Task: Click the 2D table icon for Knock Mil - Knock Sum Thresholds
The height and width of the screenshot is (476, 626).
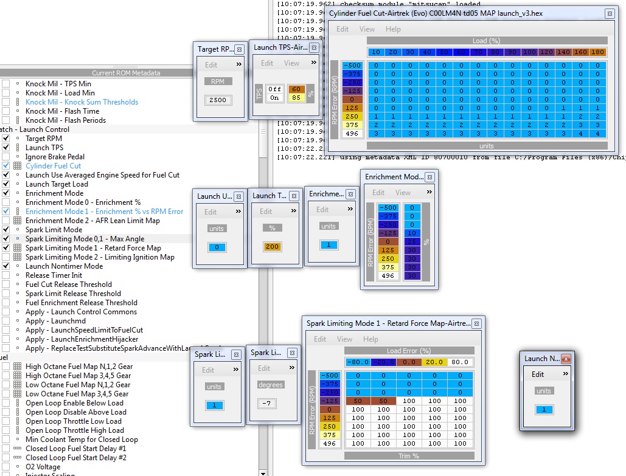Action: 17,102
